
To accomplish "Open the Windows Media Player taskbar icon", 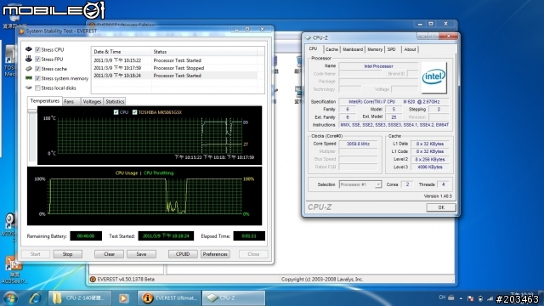I will click(123, 298).
